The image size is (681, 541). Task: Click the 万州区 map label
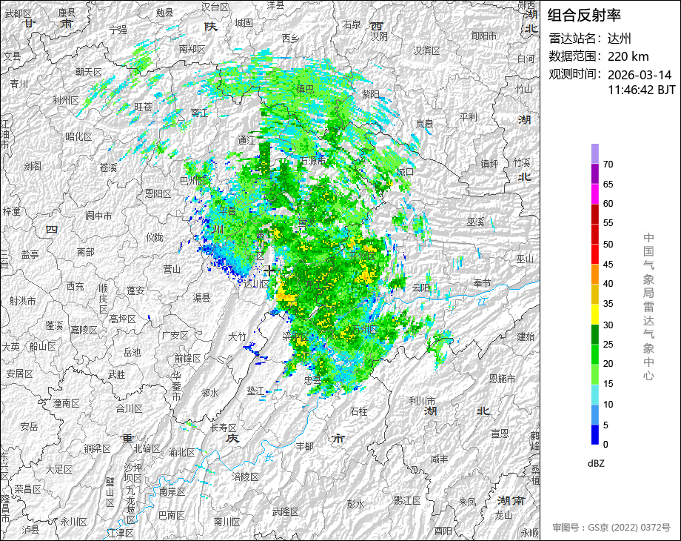(x=364, y=329)
